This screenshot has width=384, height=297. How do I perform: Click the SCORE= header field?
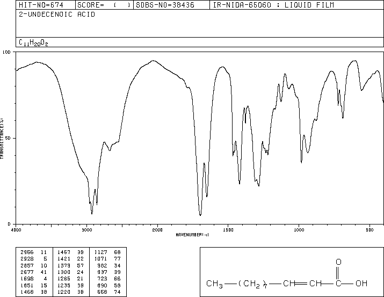[x=104, y=5]
